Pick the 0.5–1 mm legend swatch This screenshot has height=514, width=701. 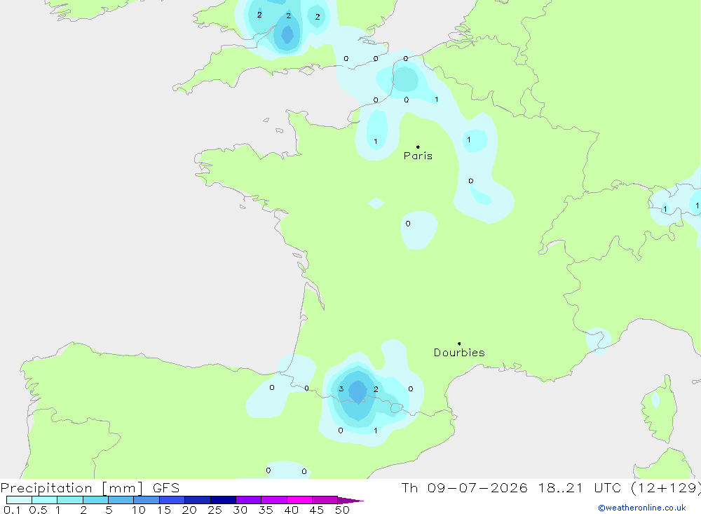45,500
